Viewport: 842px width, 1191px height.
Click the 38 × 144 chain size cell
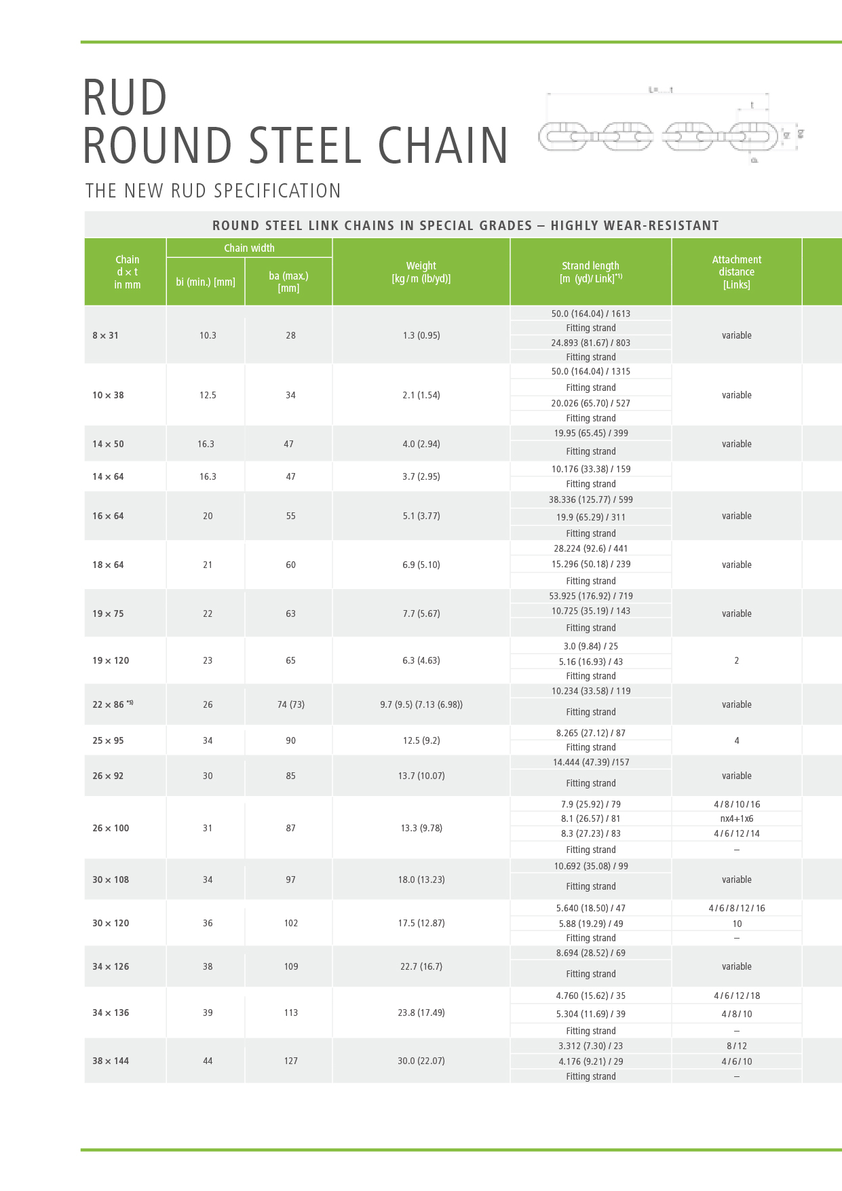tap(111, 1061)
